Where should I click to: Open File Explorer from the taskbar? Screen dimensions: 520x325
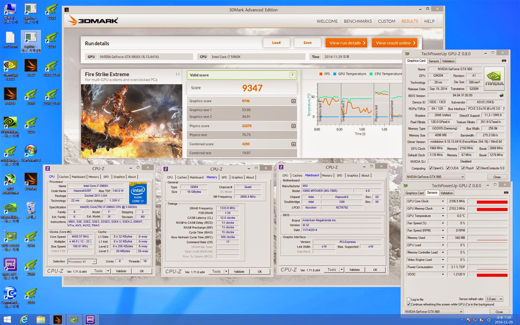pyautogui.click(x=41, y=320)
